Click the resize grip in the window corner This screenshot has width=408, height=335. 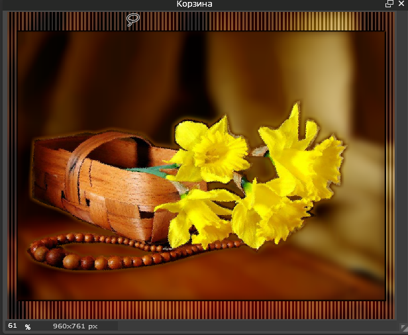tap(403, 327)
